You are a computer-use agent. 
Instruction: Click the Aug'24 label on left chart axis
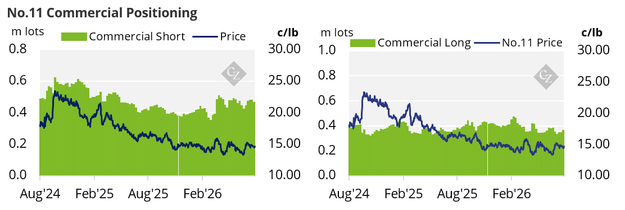(40, 194)
